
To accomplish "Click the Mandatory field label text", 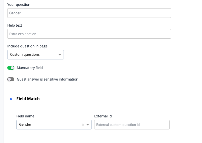I will [x=30, y=68].
